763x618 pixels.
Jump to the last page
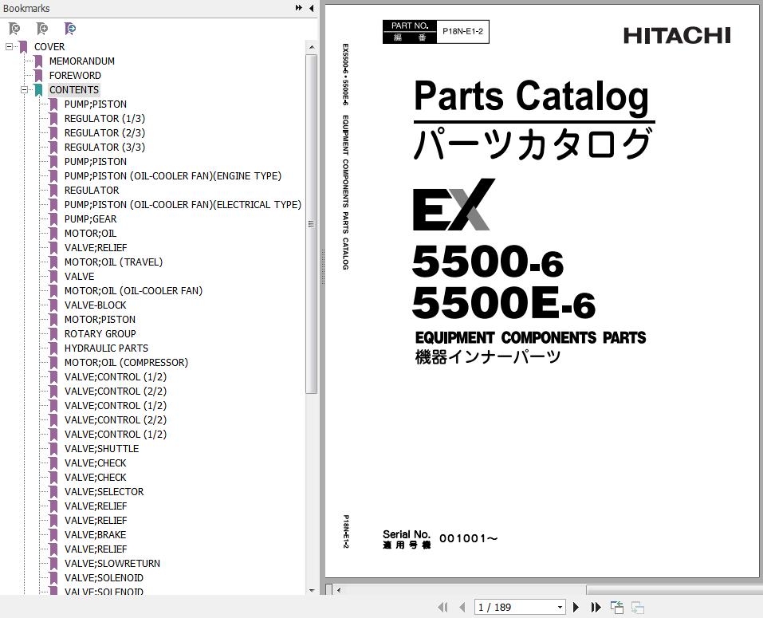click(x=596, y=607)
